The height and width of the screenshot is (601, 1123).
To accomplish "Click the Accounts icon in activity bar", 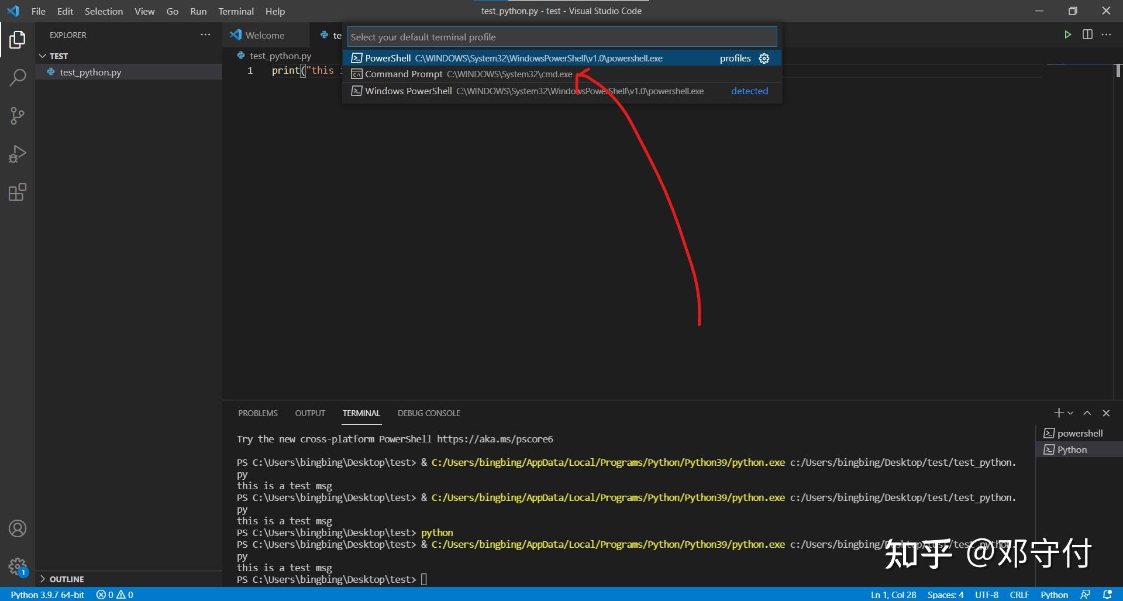I will point(18,528).
